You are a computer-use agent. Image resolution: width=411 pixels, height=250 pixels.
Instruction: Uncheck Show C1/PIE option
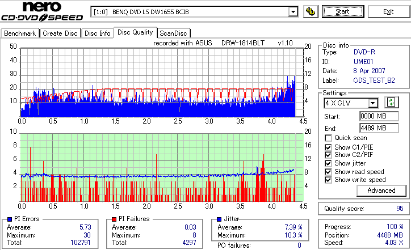328,147
